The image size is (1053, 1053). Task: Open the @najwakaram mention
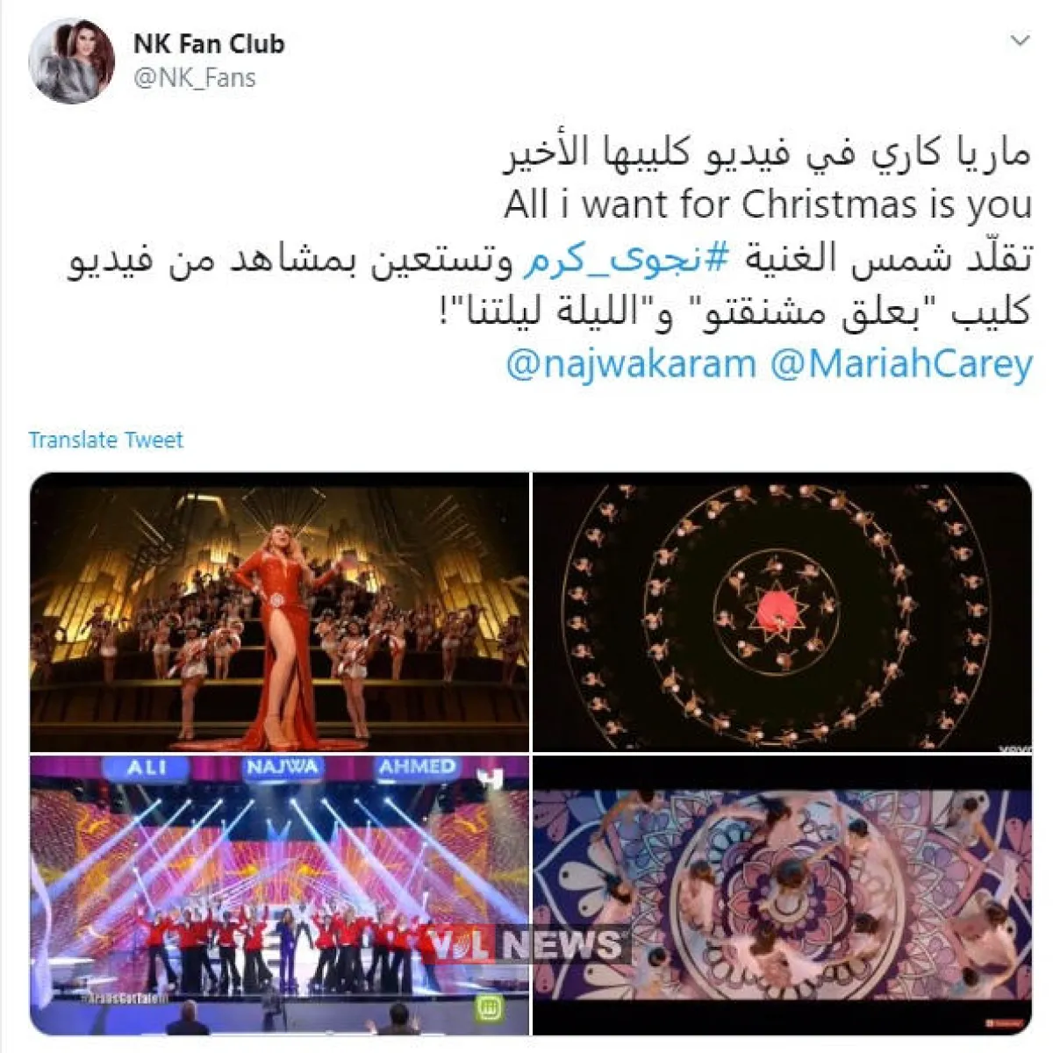tap(631, 364)
